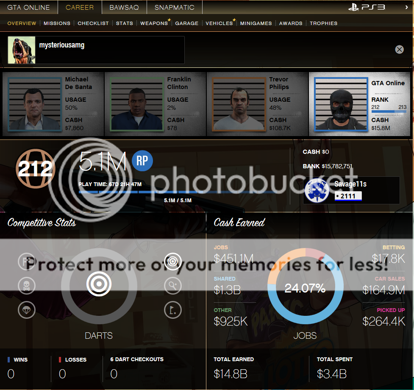The height and width of the screenshot is (390, 414).
Task: Select the skull Deathmatch stats icon
Action: [27, 286]
